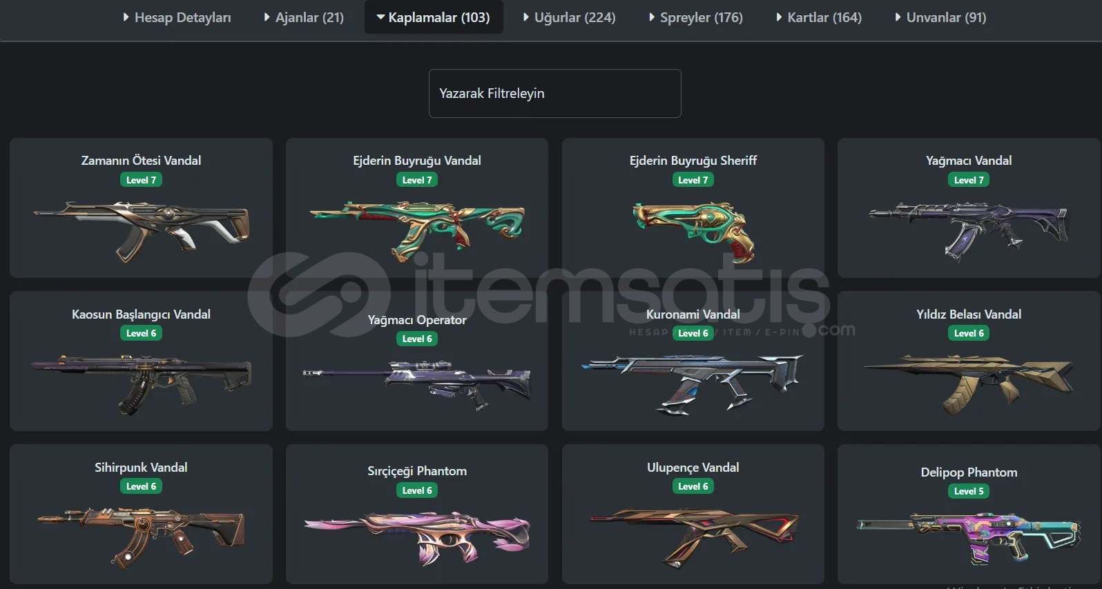The height and width of the screenshot is (589, 1102).
Task: Click the Sihirpunk Vandal skin image
Action: [141, 538]
